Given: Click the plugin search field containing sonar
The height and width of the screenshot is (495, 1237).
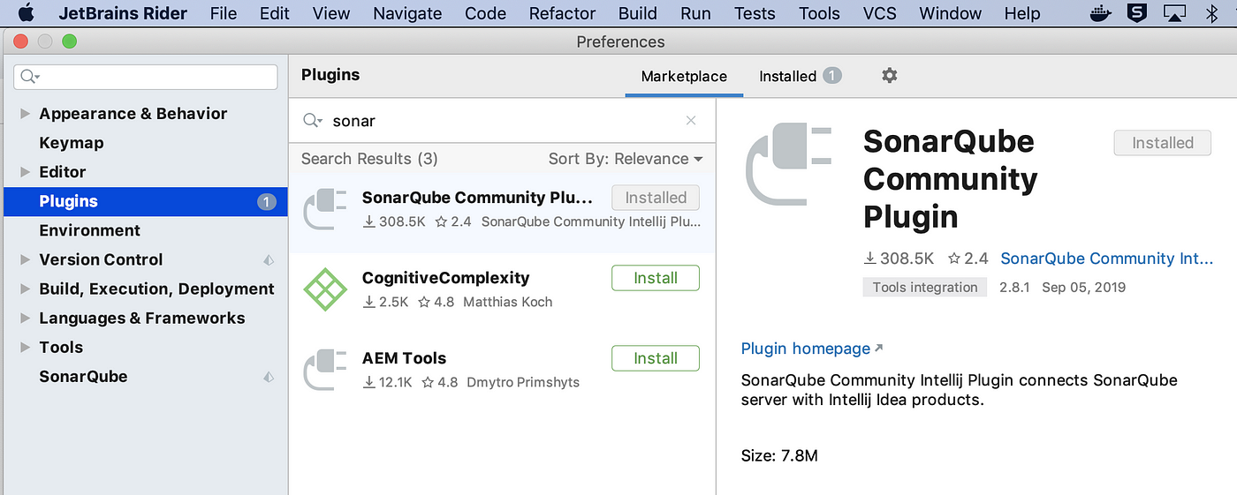Looking at the screenshot, I should (502, 121).
